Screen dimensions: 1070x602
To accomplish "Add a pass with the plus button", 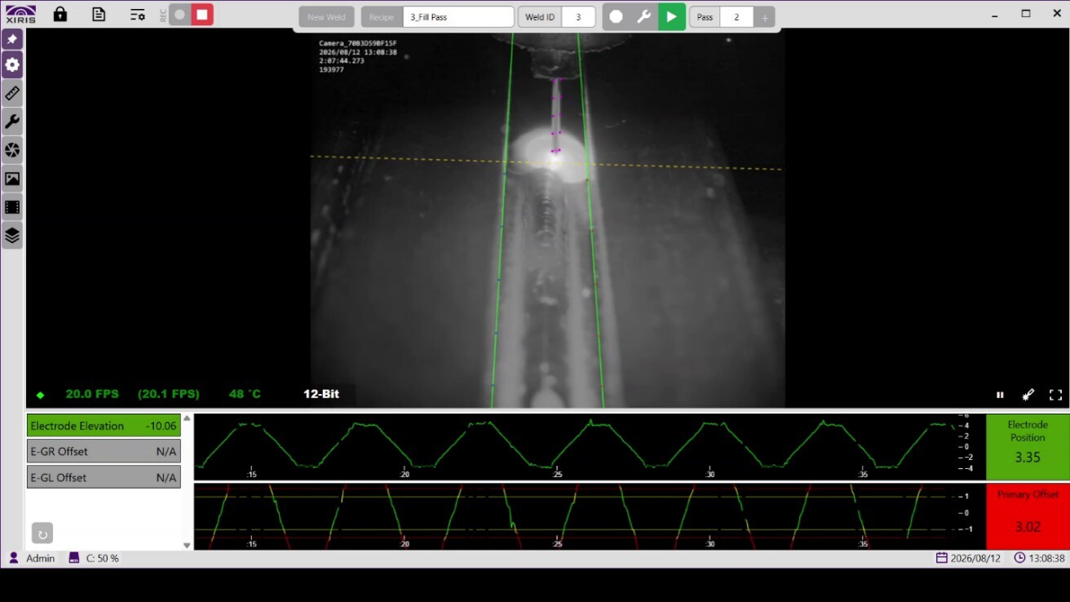I will 764,17.
